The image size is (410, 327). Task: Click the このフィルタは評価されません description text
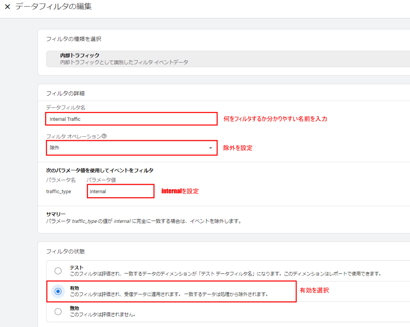[103, 314]
